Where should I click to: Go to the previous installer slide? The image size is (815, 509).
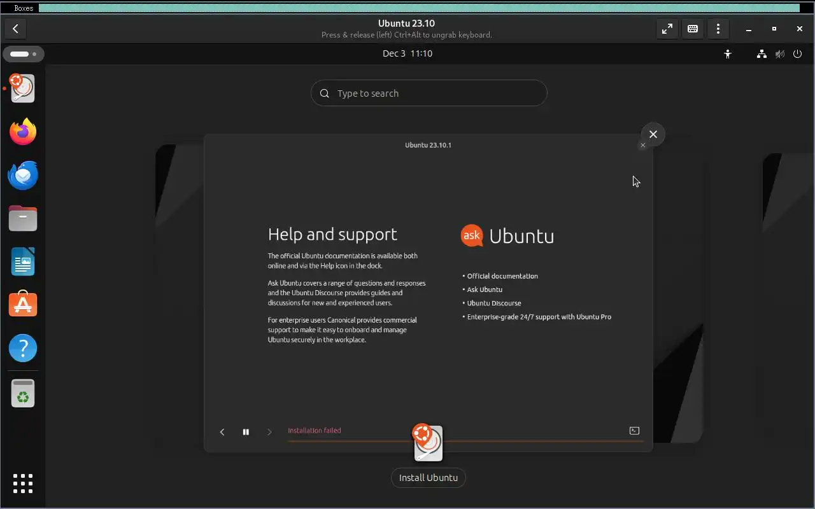click(222, 432)
